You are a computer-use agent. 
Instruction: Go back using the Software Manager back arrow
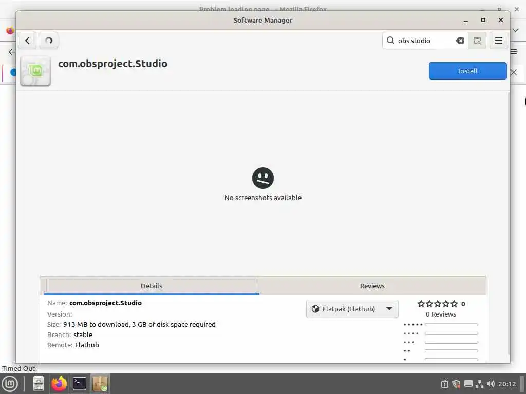pos(27,41)
